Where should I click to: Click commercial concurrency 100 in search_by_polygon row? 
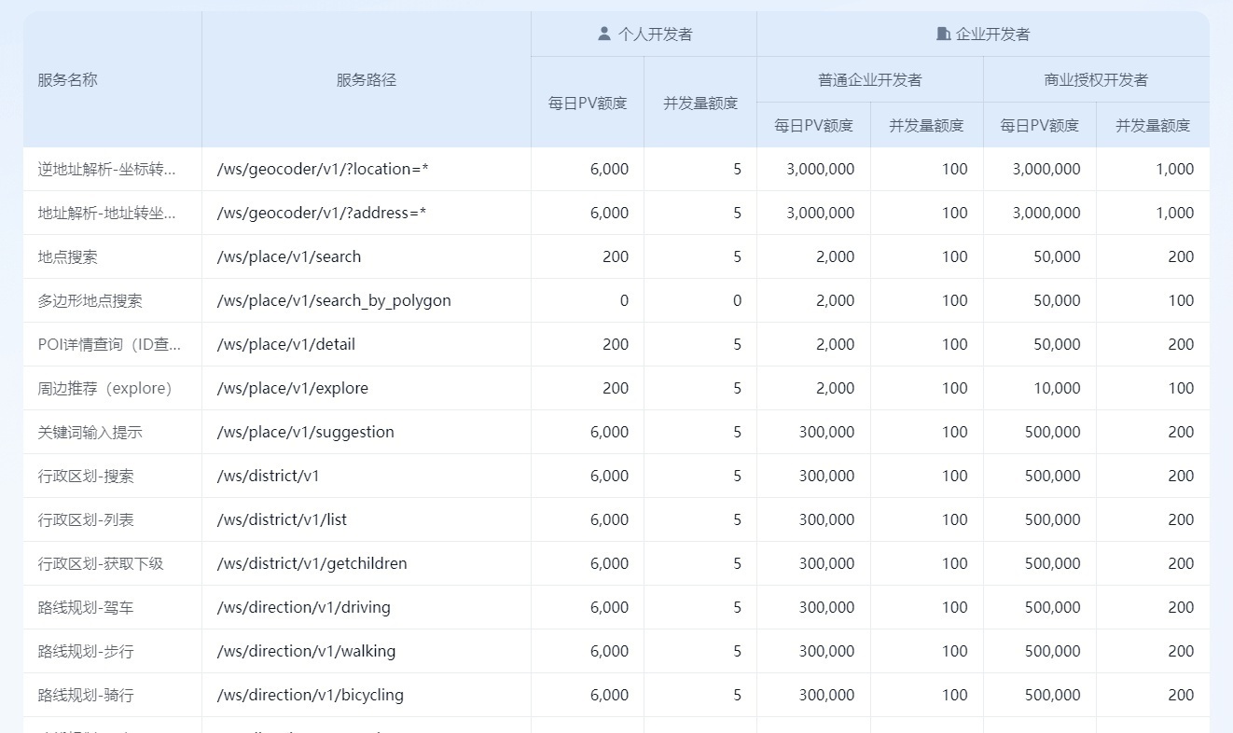click(x=1181, y=300)
